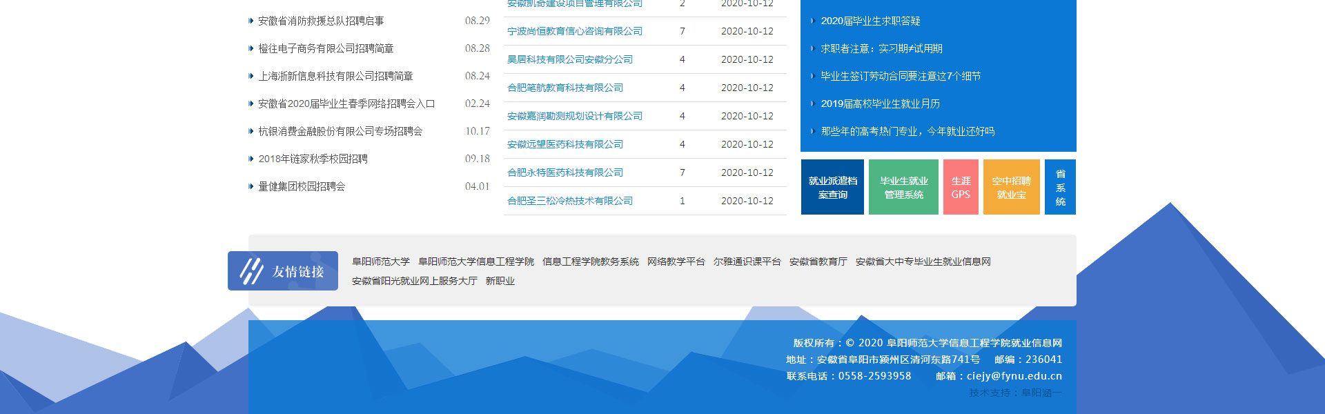Open 就业派遣档案查询 tile
This screenshot has width=1325, height=414.
(832, 187)
